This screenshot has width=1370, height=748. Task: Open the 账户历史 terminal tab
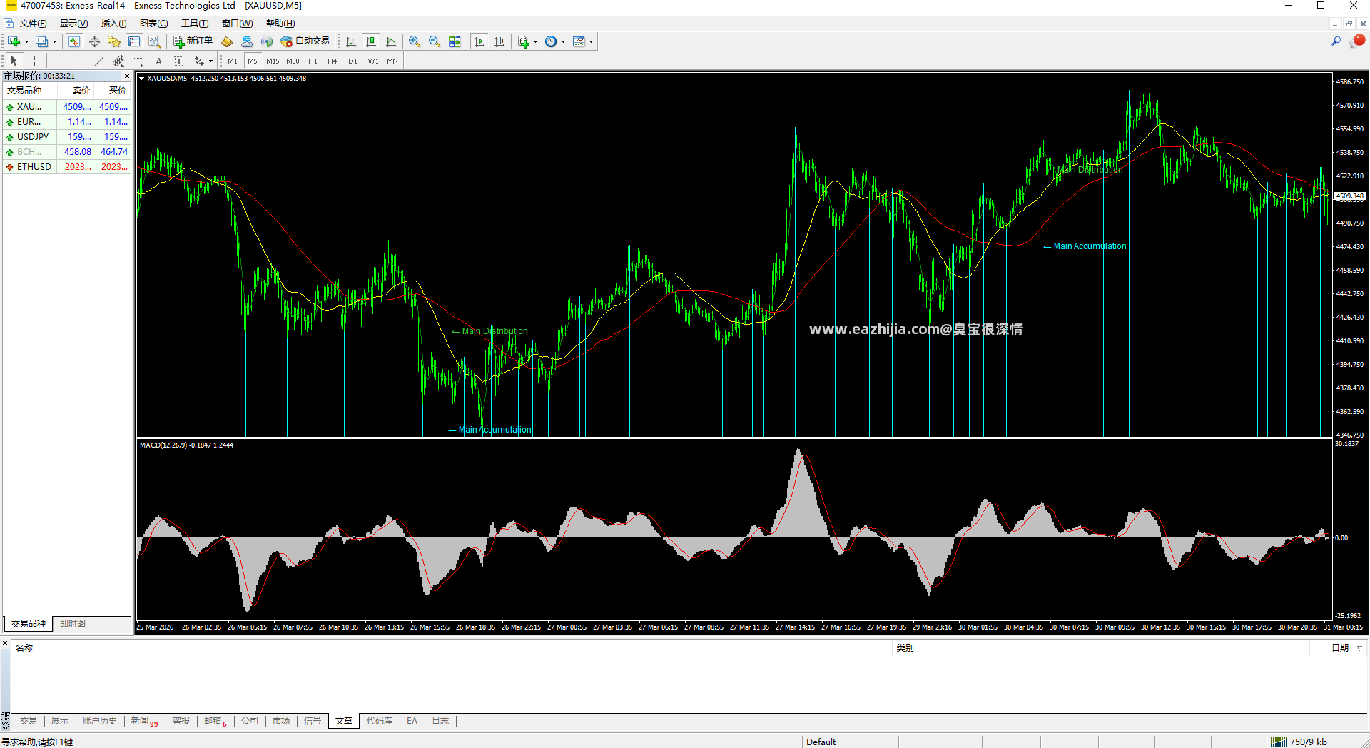(x=100, y=721)
